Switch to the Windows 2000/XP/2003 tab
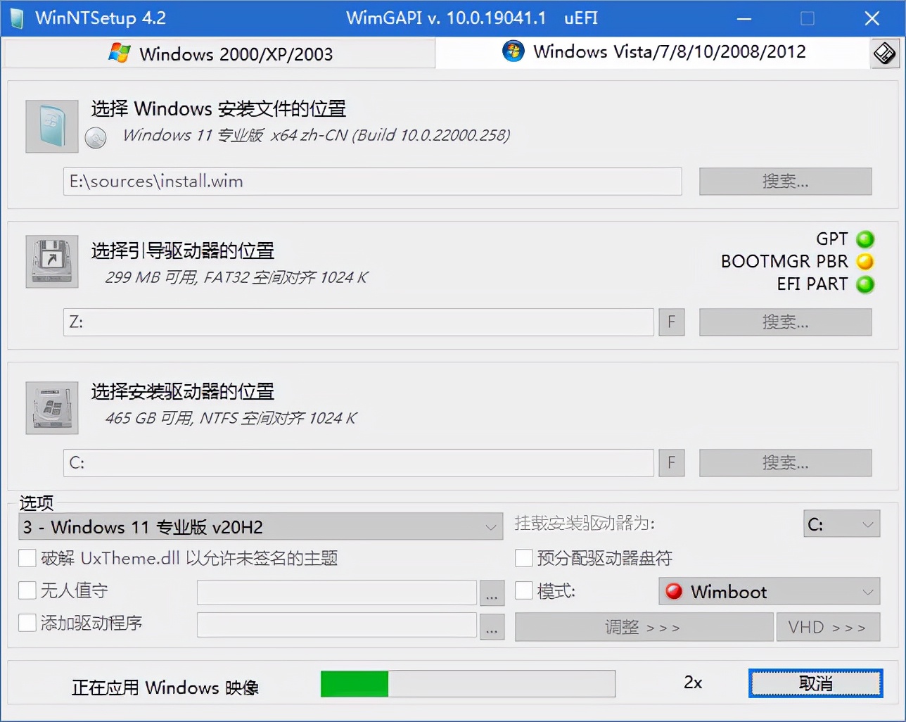 tap(218, 52)
